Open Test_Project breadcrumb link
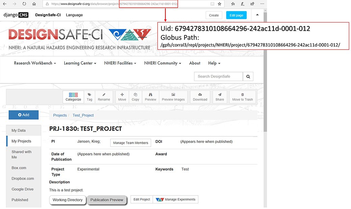 pyautogui.click(x=83, y=115)
